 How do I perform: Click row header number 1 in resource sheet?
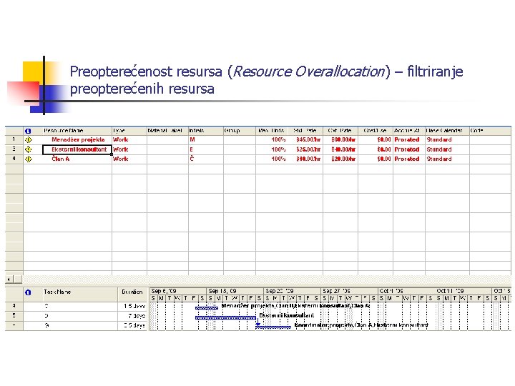click(14, 140)
